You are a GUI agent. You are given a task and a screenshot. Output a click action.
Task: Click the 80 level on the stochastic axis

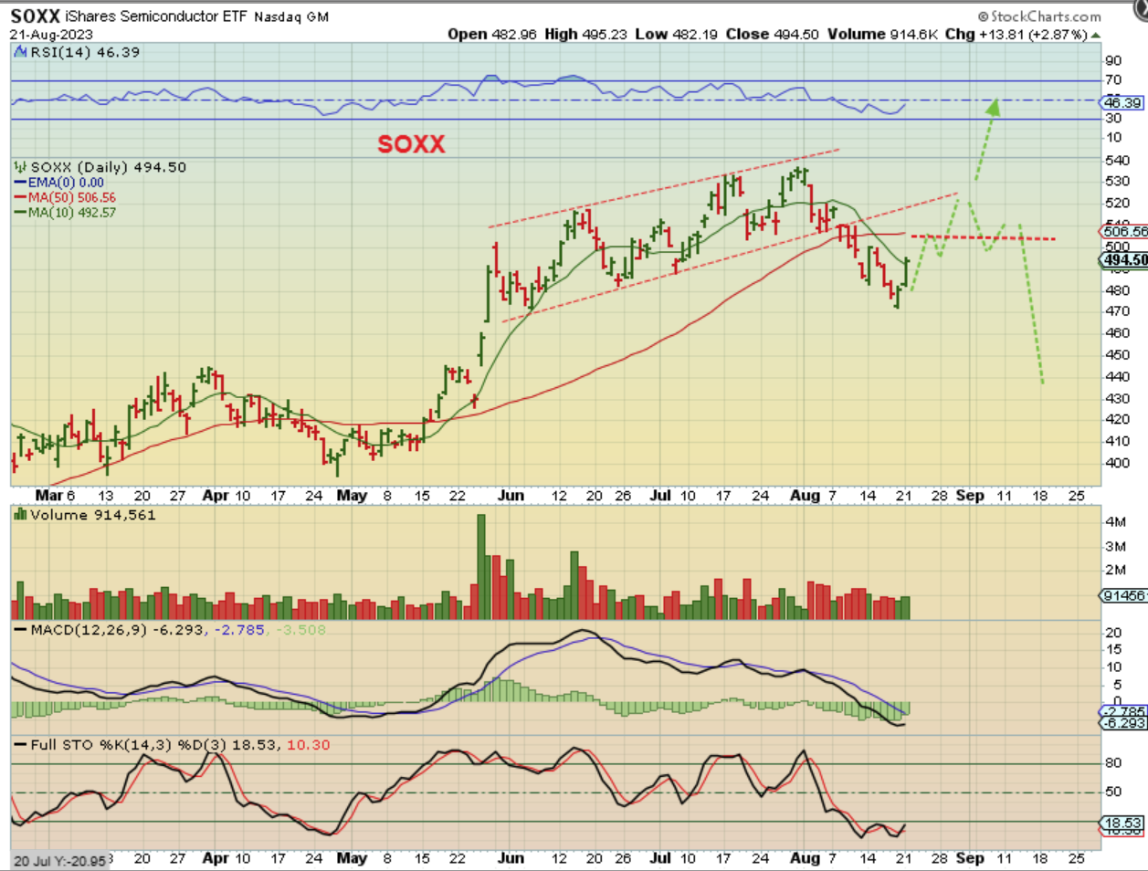click(1113, 763)
